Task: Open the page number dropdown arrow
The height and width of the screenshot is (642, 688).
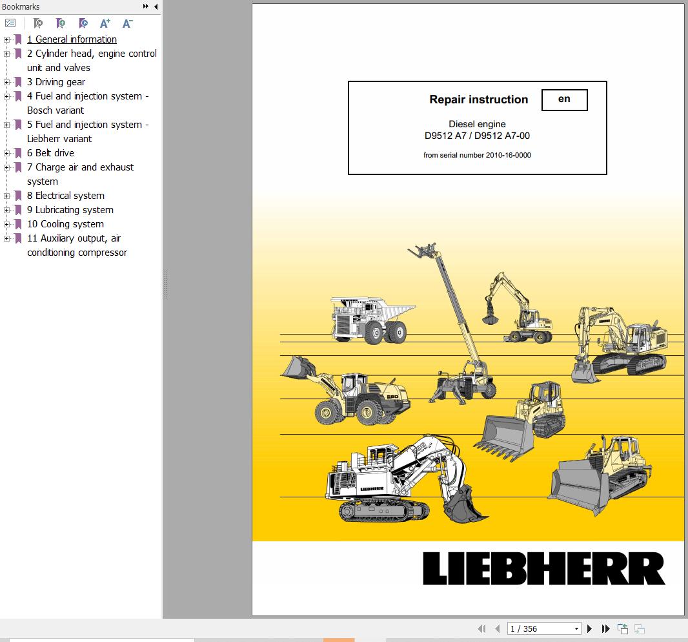Action: coord(576,629)
